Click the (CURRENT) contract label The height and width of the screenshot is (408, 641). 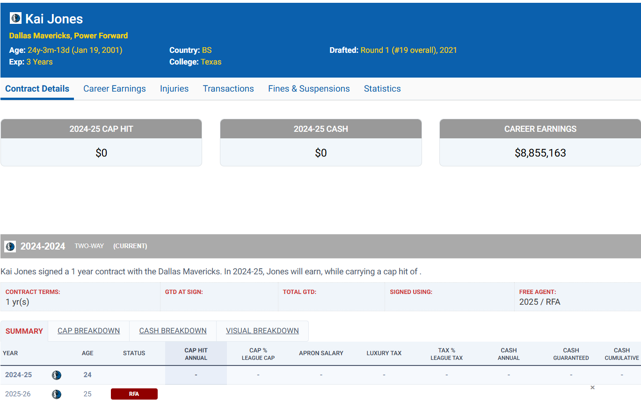[x=130, y=246]
